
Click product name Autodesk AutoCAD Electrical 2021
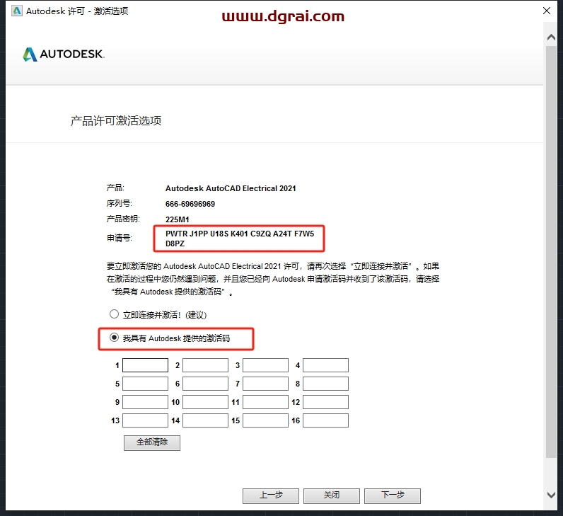pyautogui.click(x=231, y=188)
